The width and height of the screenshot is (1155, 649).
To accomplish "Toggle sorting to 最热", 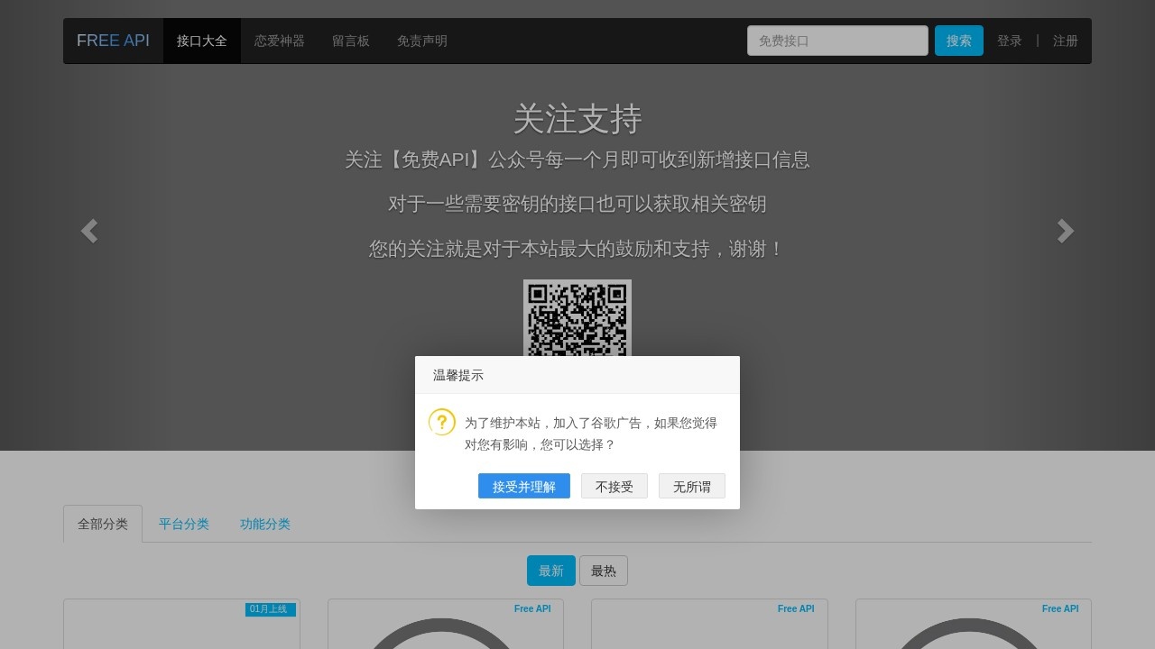I will 604,570.
